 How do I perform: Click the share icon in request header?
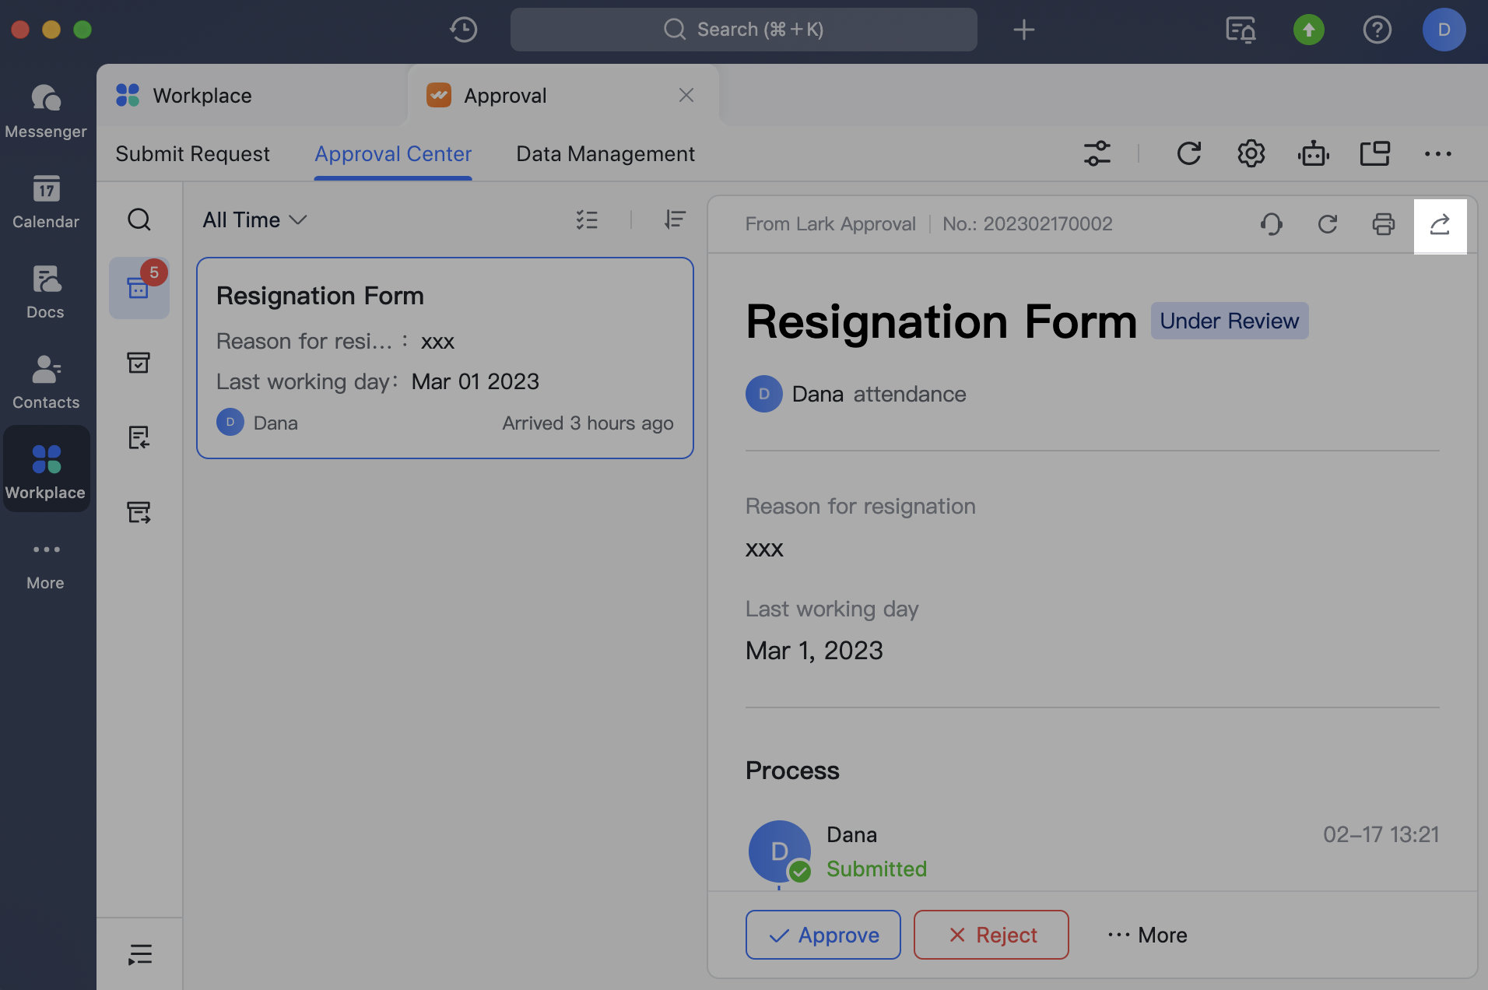pyautogui.click(x=1440, y=225)
